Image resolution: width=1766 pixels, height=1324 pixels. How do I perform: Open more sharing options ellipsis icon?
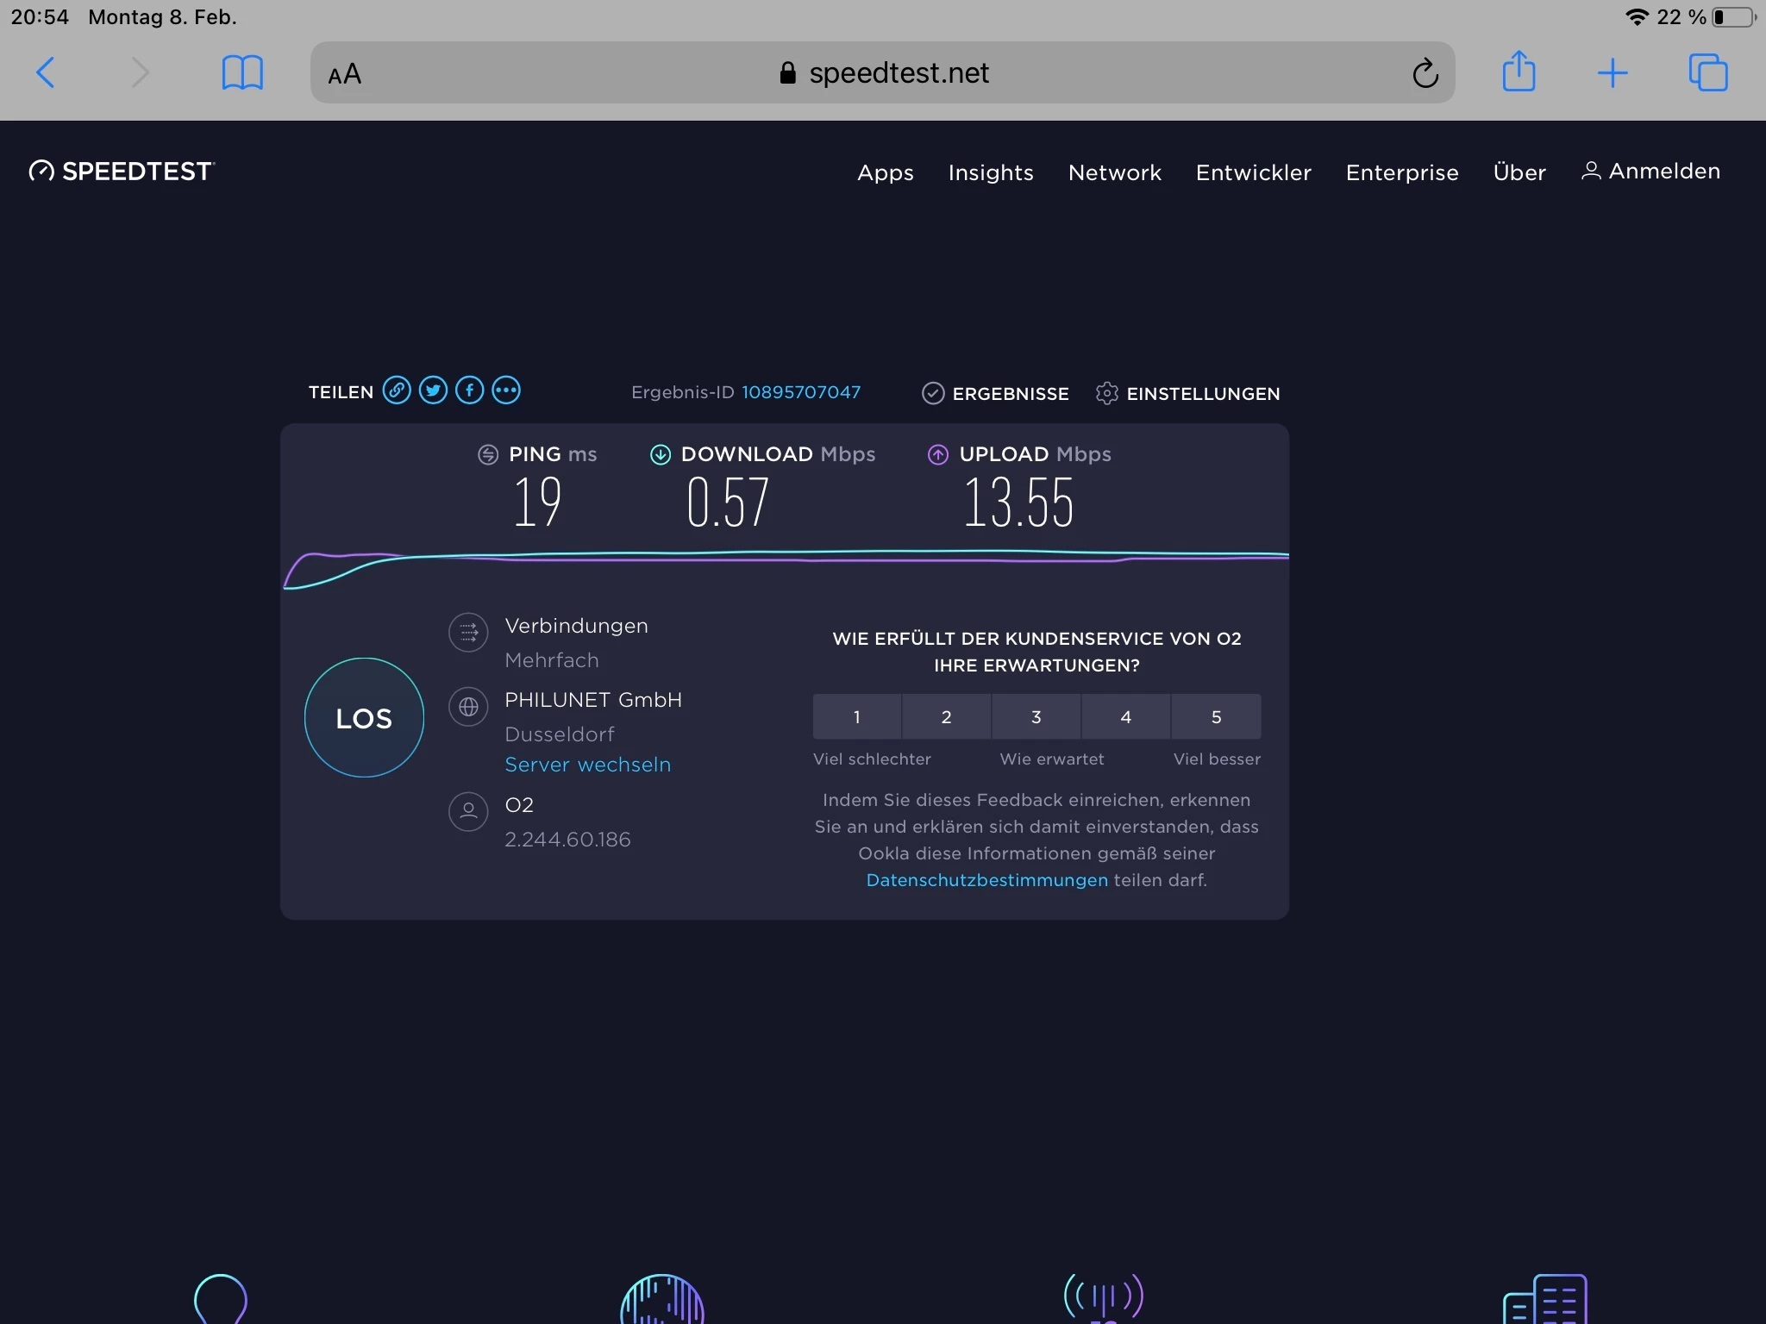click(506, 390)
